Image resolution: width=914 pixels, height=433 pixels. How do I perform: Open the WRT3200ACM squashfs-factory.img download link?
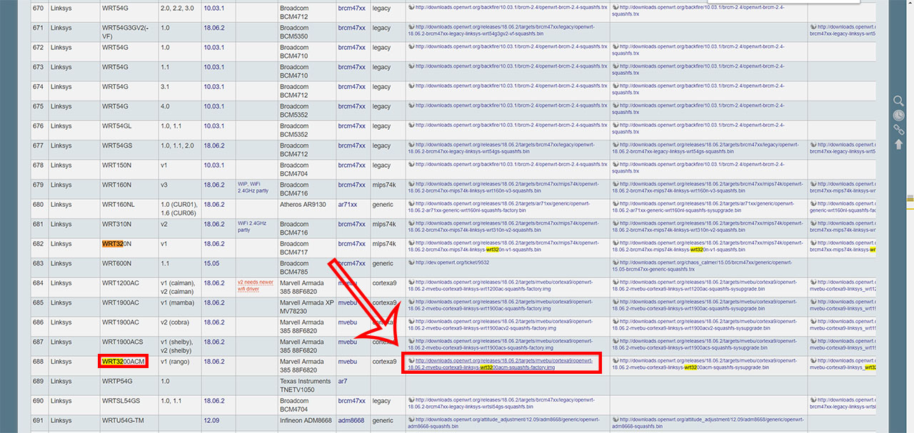click(x=501, y=364)
